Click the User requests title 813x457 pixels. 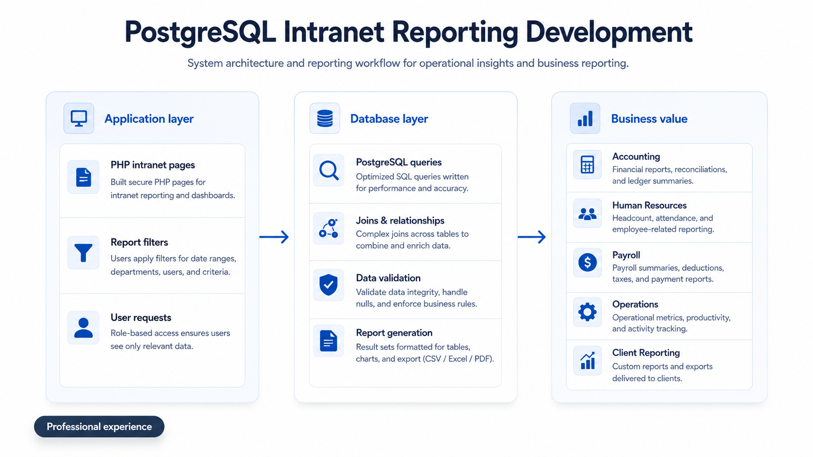141,318
